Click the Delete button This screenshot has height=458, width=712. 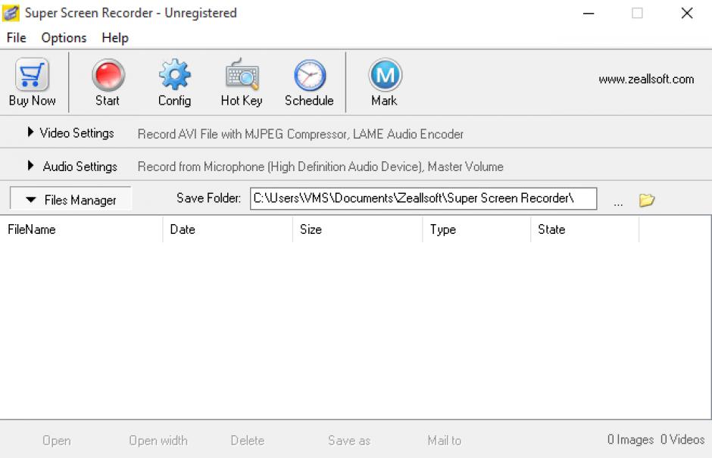point(247,441)
